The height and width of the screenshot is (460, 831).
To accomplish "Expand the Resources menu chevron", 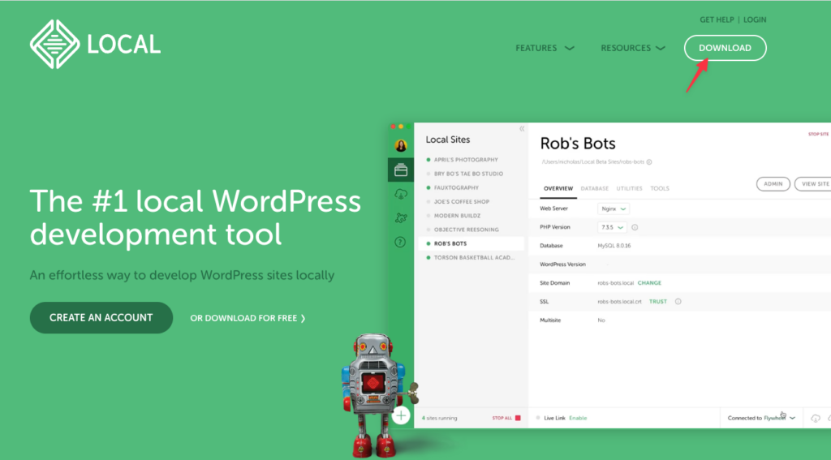I will click(x=660, y=48).
